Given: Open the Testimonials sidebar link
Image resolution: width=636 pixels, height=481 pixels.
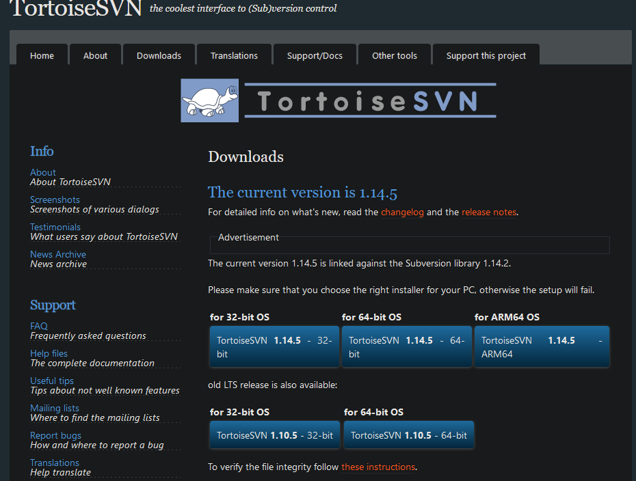Looking at the screenshot, I should coord(55,227).
